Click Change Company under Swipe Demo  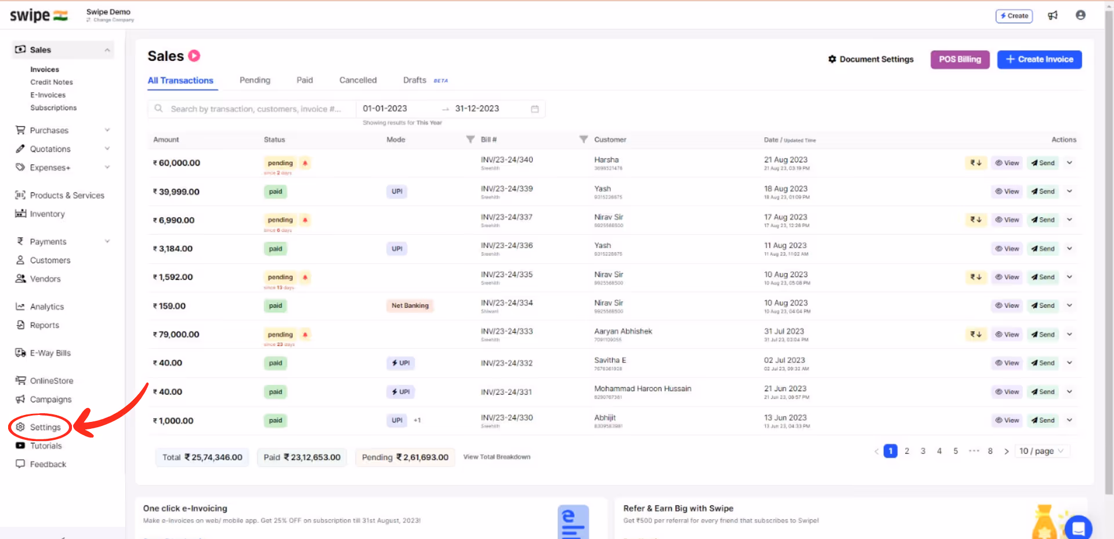[x=110, y=20]
